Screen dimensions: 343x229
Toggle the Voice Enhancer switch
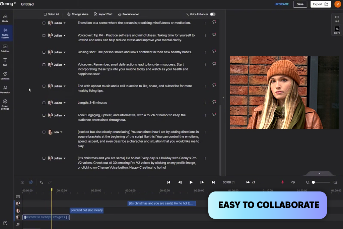coord(213,14)
